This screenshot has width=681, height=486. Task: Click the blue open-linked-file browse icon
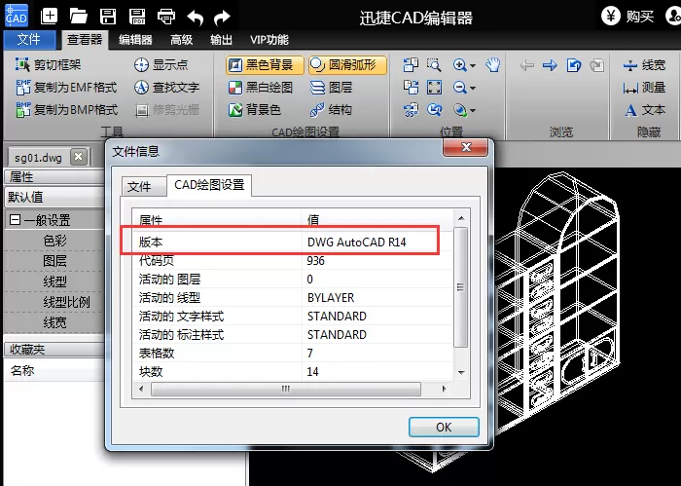574,65
